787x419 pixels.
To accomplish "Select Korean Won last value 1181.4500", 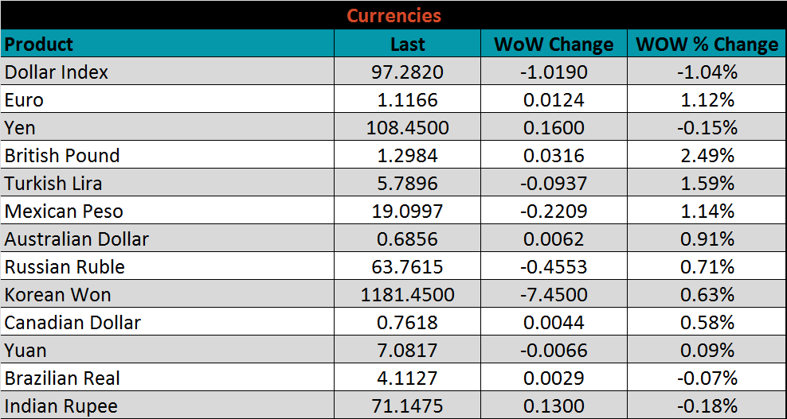I will [407, 295].
